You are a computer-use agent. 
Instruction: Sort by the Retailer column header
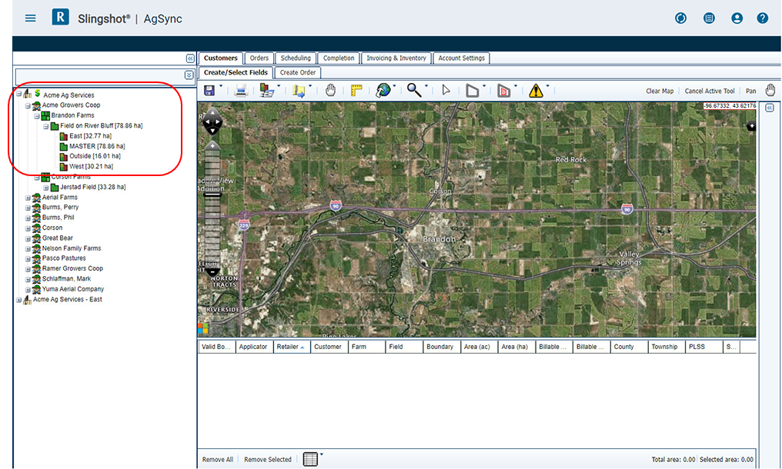tap(292, 347)
